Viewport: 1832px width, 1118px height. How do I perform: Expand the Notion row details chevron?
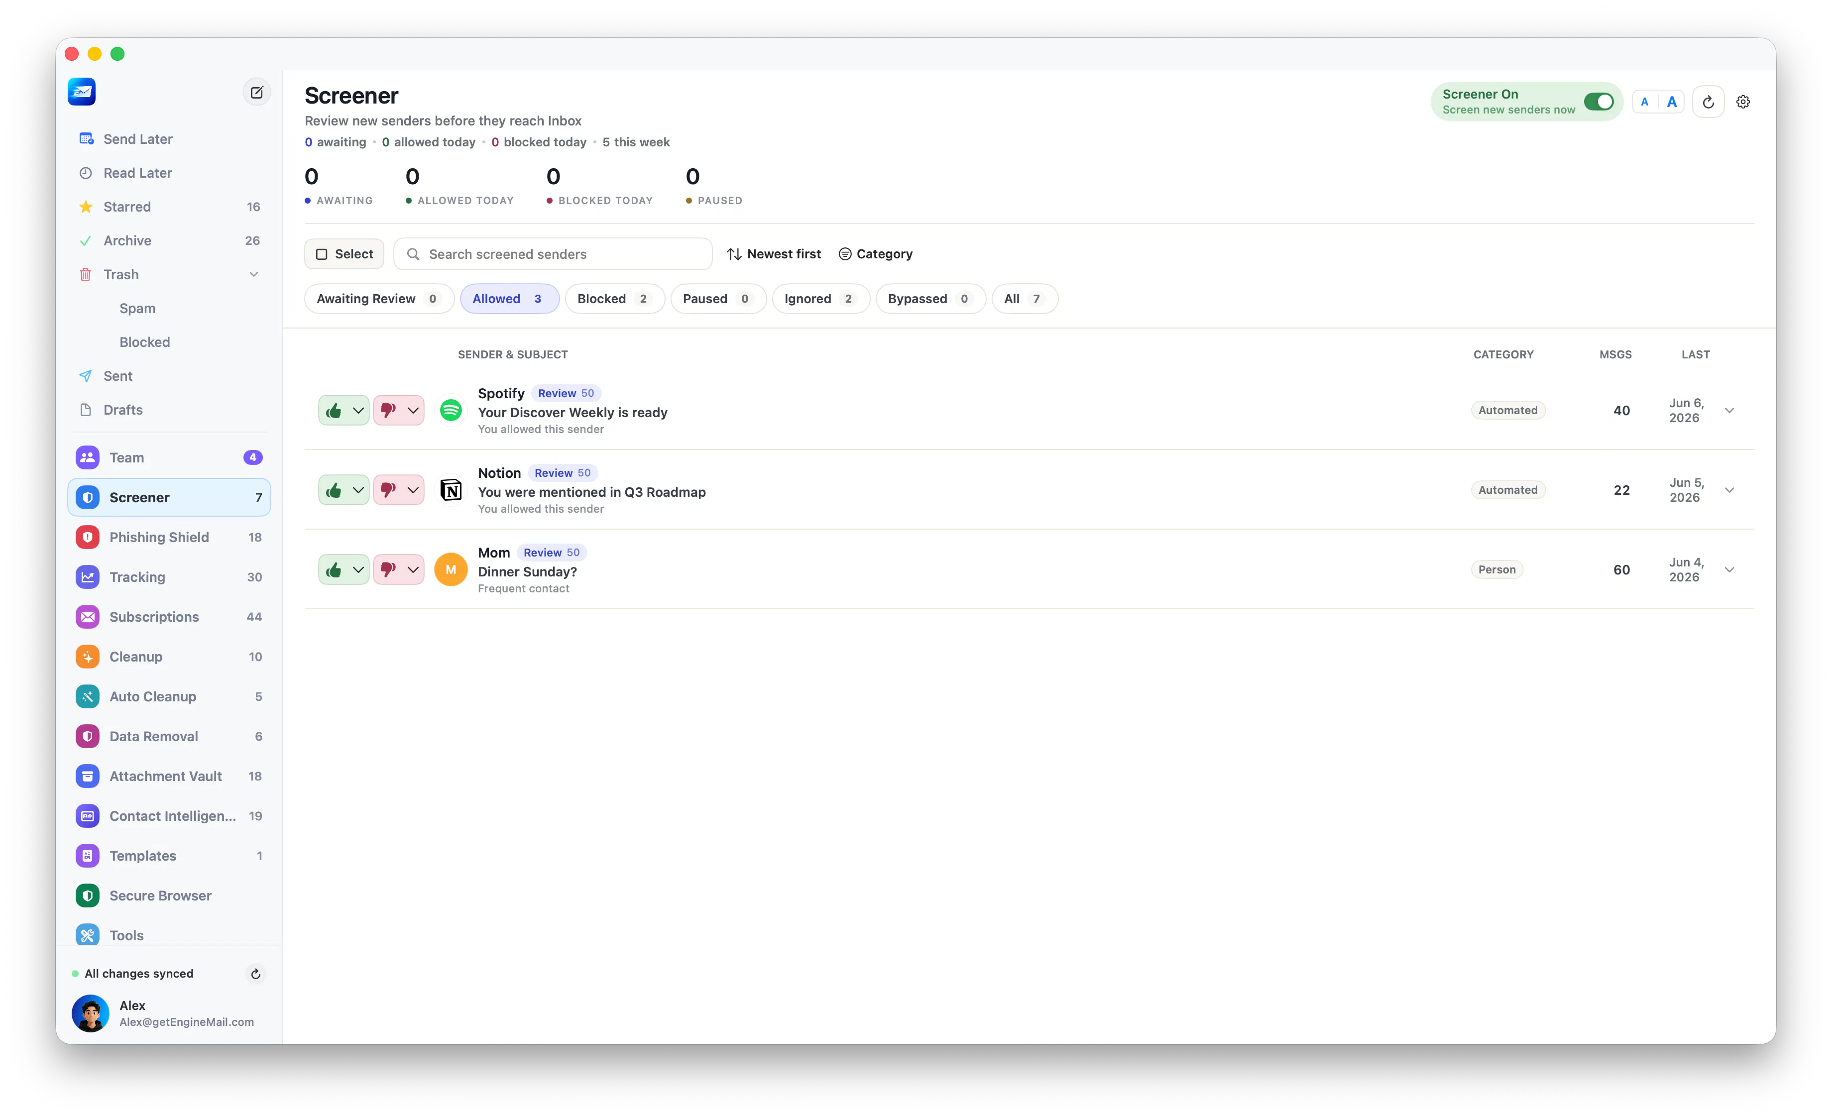[x=1730, y=490]
